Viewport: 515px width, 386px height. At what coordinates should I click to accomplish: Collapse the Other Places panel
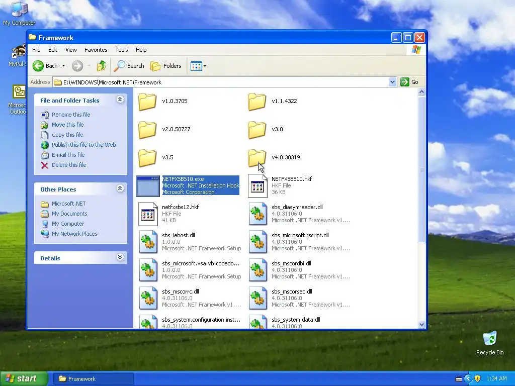click(120, 188)
